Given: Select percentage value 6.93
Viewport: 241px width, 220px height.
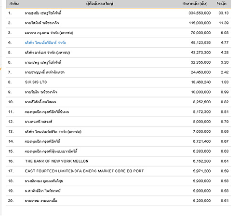Looking at the screenshot, I should point(225,33).
